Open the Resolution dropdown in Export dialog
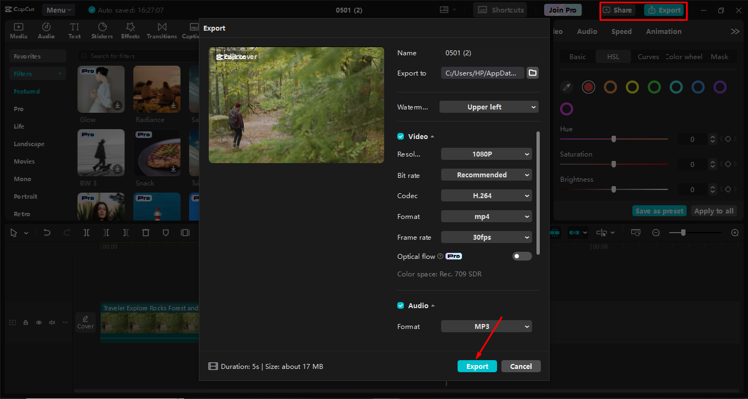Image resolution: width=748 pixels, height=399 pixels. 486,154
